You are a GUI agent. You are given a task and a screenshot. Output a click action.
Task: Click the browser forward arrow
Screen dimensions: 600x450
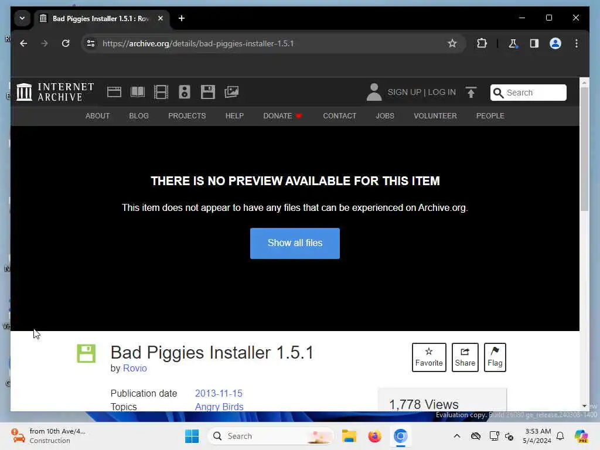coord(45,43)
